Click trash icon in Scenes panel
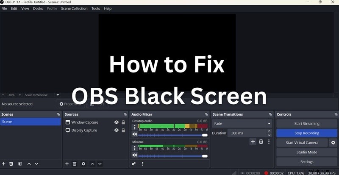This screenshot has width=339, height=175. pos(11,164)
